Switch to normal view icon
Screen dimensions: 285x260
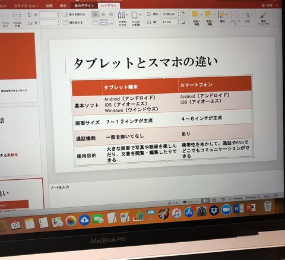point(205,201)
